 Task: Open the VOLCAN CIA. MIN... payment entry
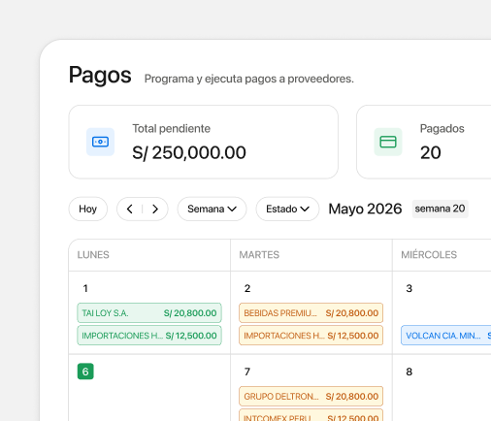(x=446, y=336)
